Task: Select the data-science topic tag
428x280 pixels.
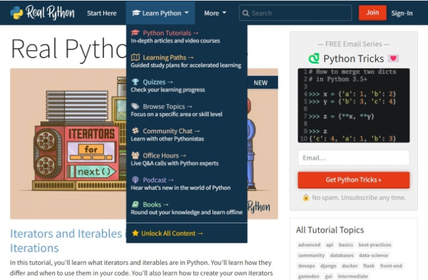Action: pyautogui.click(x=373, y=255)
